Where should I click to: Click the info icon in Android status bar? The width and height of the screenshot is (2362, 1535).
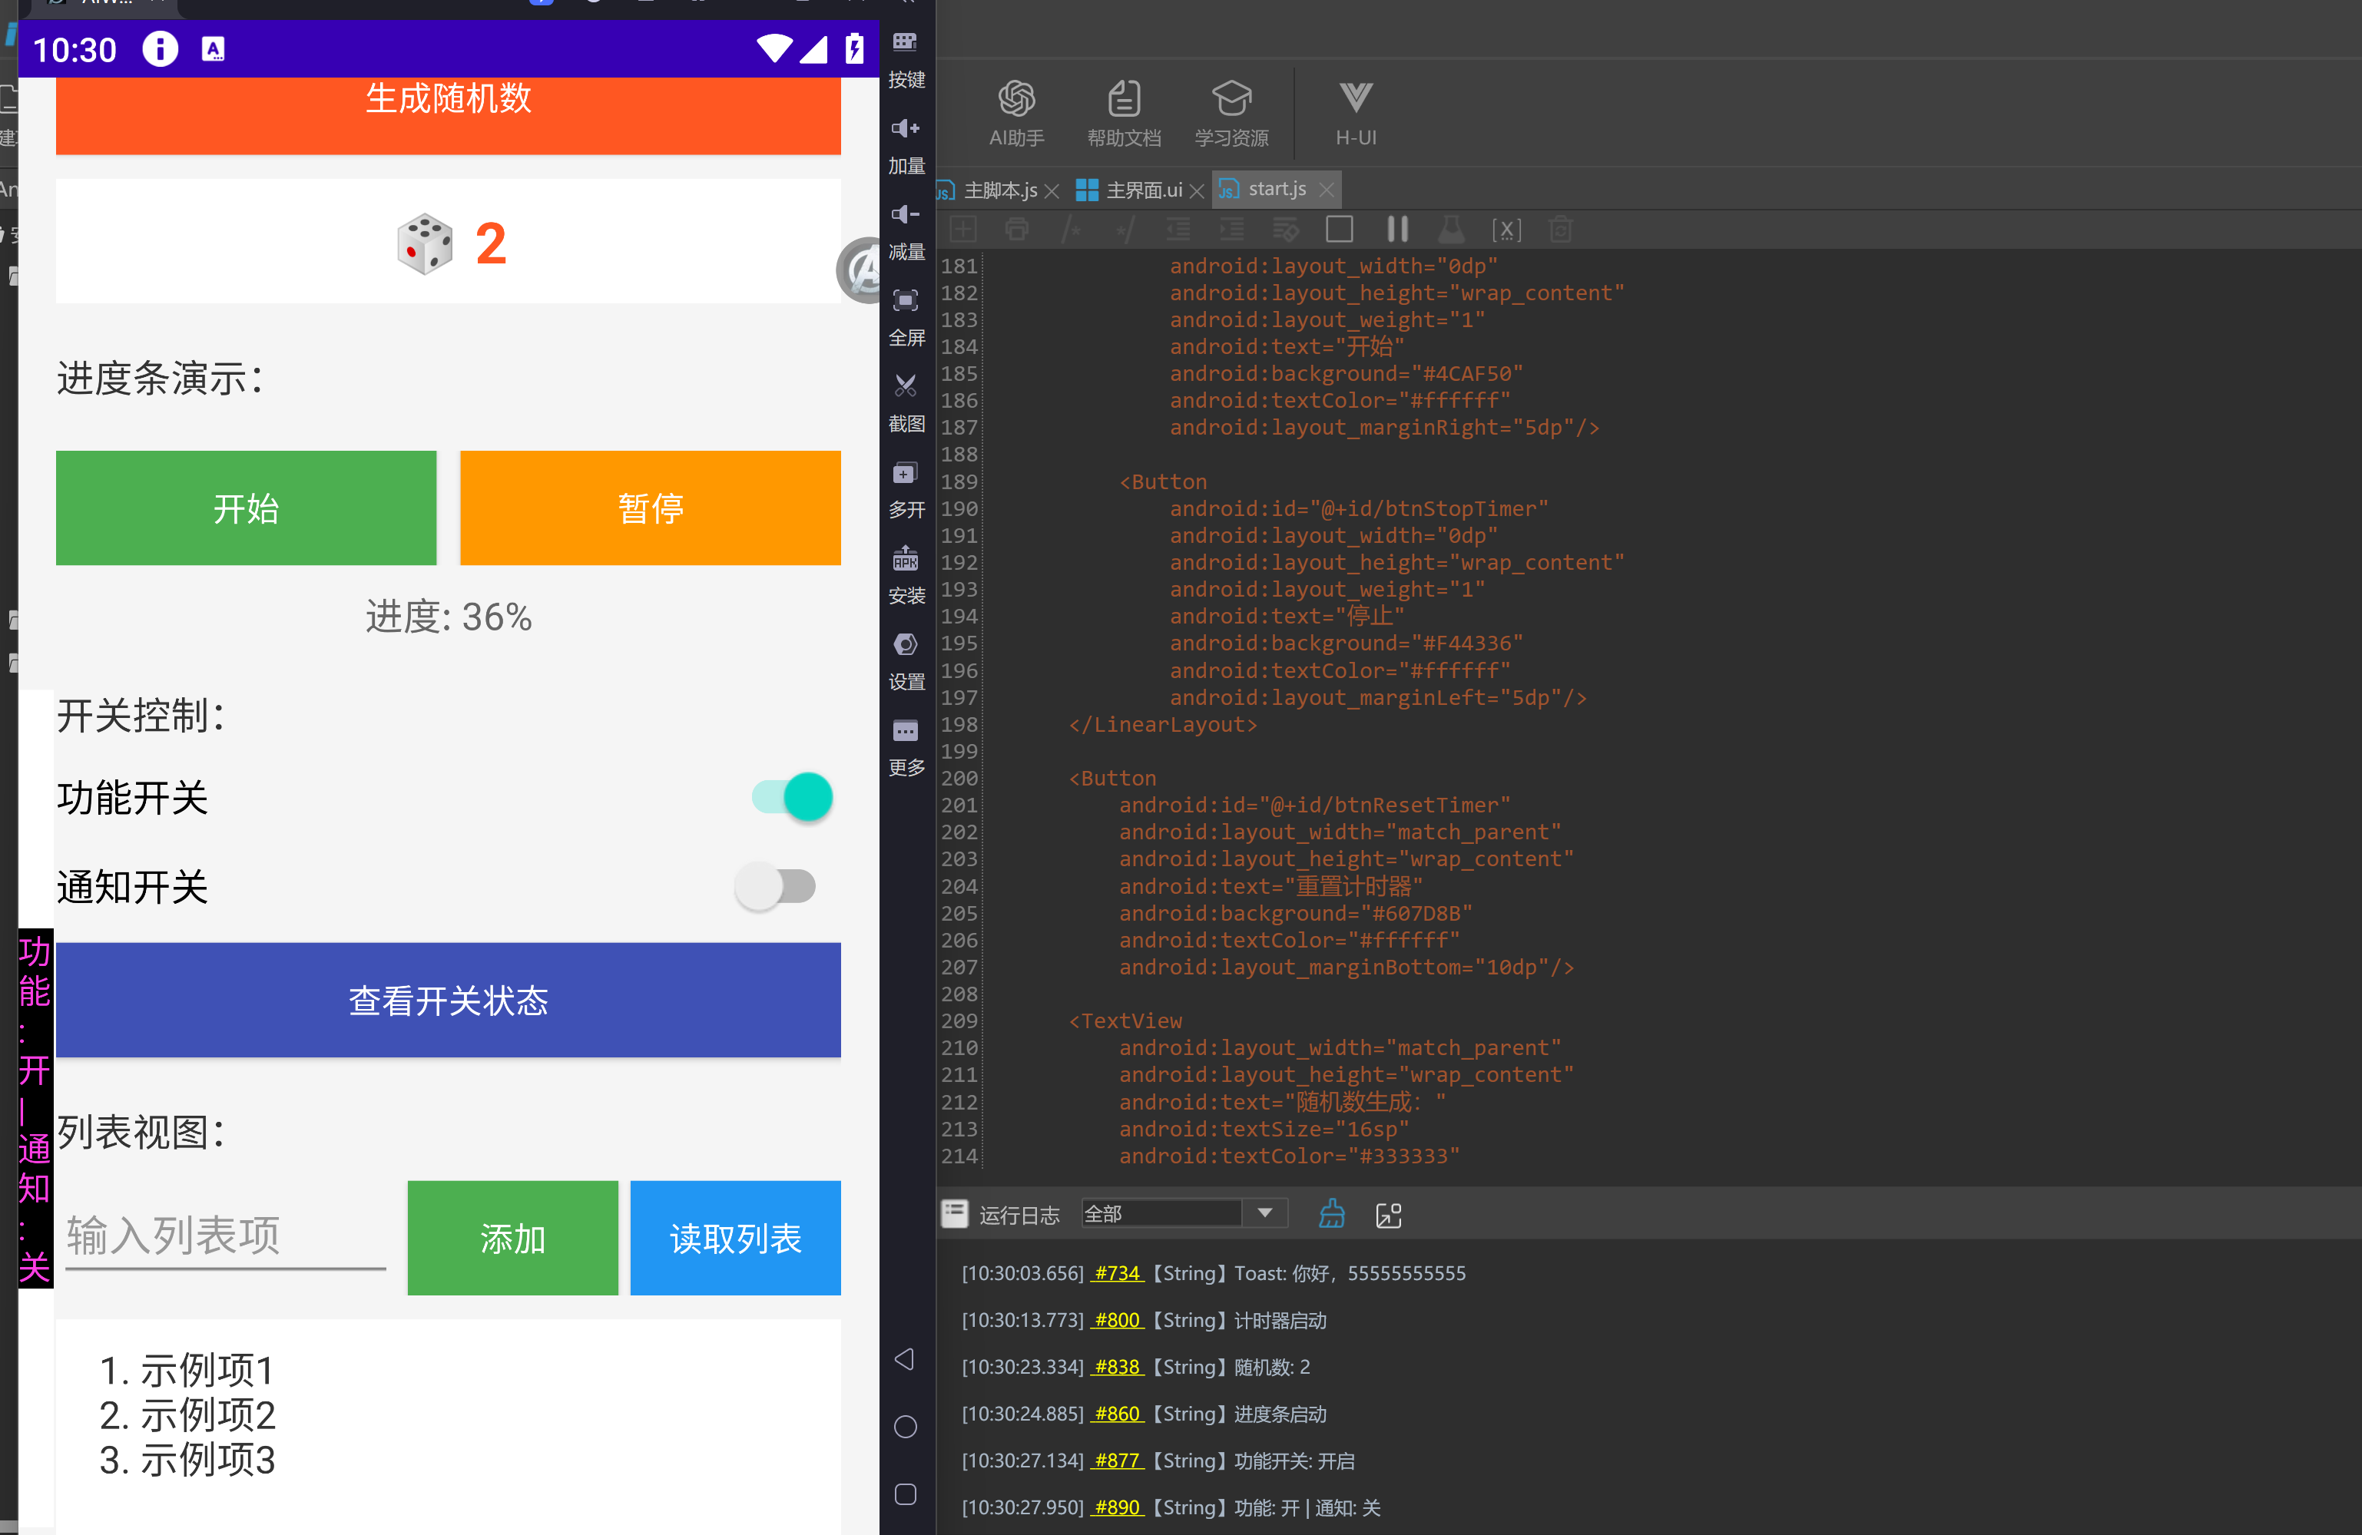pos(160,48)
